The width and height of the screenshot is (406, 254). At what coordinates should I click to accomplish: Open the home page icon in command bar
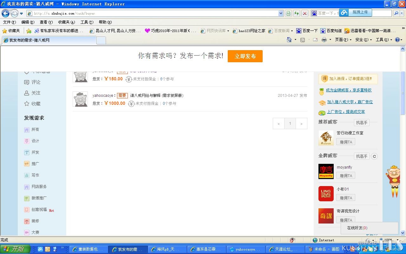(289, 40)
